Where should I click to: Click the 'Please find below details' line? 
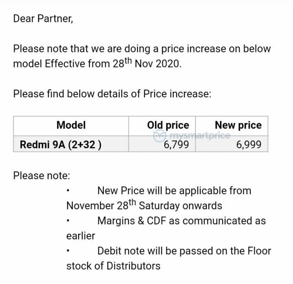pyautogui.click(x=112, y=94)
